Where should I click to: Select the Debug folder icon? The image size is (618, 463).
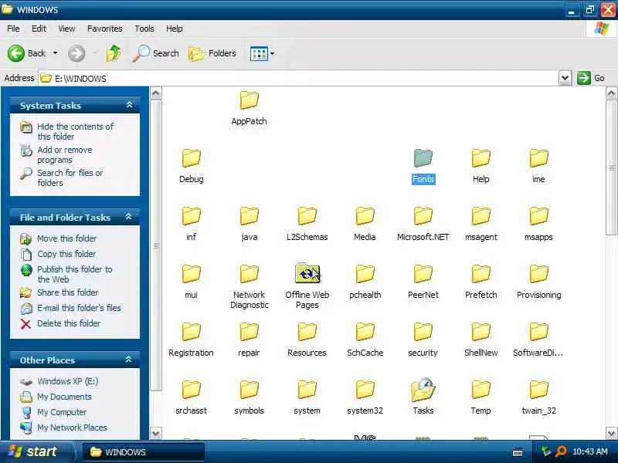(191, 158)
